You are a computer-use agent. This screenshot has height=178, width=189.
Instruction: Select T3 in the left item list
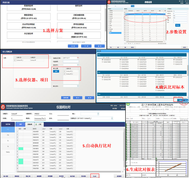pyautogui.click(x=8, y=141)
